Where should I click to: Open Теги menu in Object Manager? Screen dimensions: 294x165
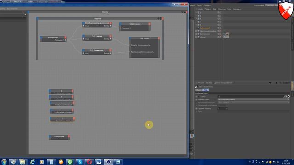click(x=229, y=9)
